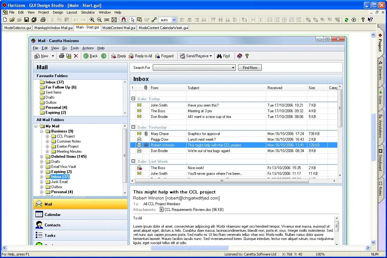Click the Find Now button
This screenshot has width=387, height=258.
point(250,68)
